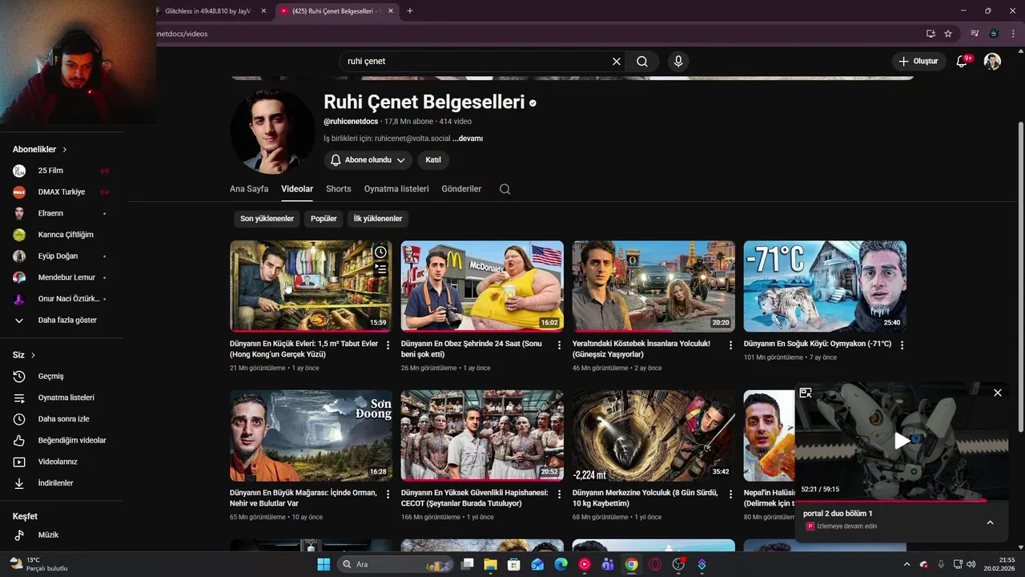Image resolution: width=1025 pixels, height=577 pixels.
Task: Seek on the miniplayer red progress bar
Action: (902, 500)
